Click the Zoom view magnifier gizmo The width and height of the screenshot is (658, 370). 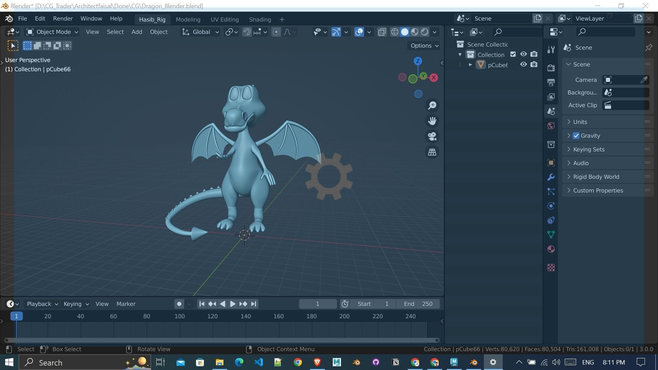click(x=432, y=106)
